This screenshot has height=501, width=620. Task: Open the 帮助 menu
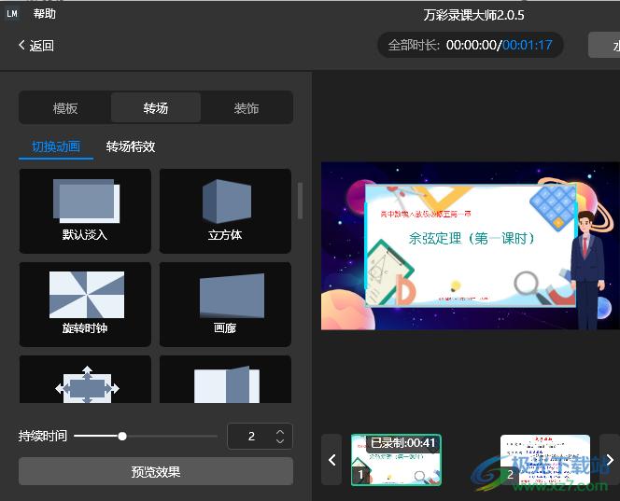click(x=44, y=14)
